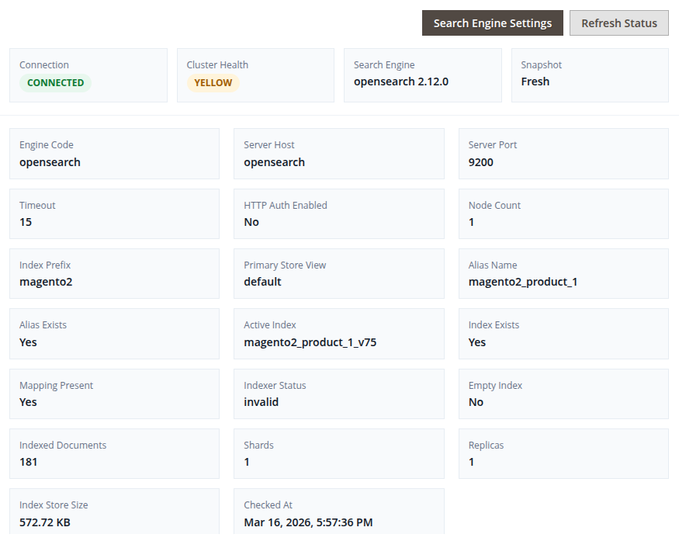This screenshot has height=548, width=679.
Task: Select the Server Host card
Action: click(338, 154)
